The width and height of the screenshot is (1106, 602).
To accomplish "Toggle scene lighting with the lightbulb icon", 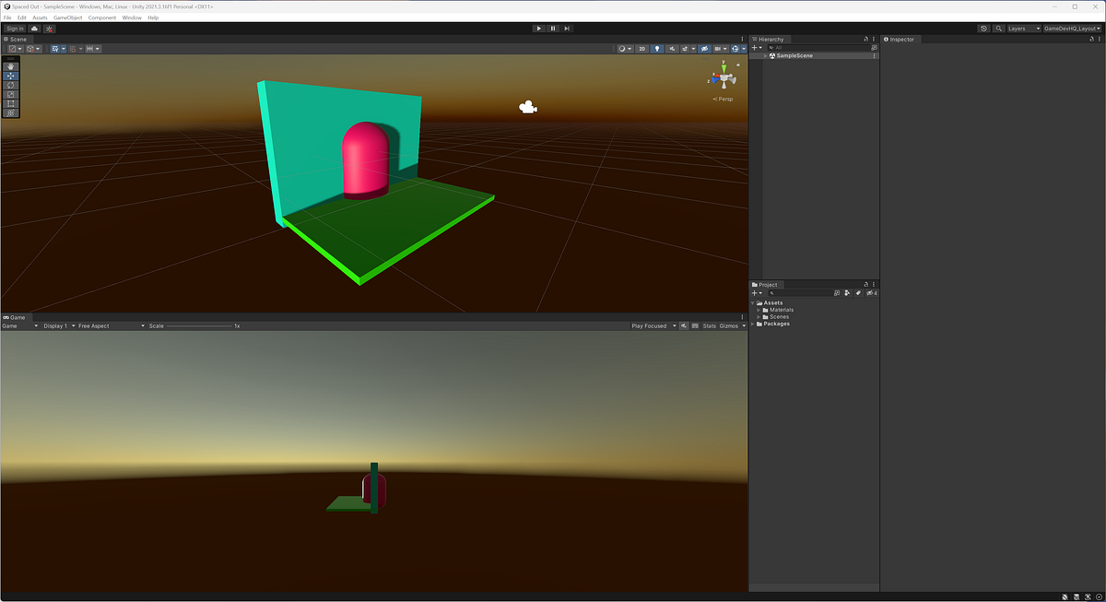I will 657,48.
